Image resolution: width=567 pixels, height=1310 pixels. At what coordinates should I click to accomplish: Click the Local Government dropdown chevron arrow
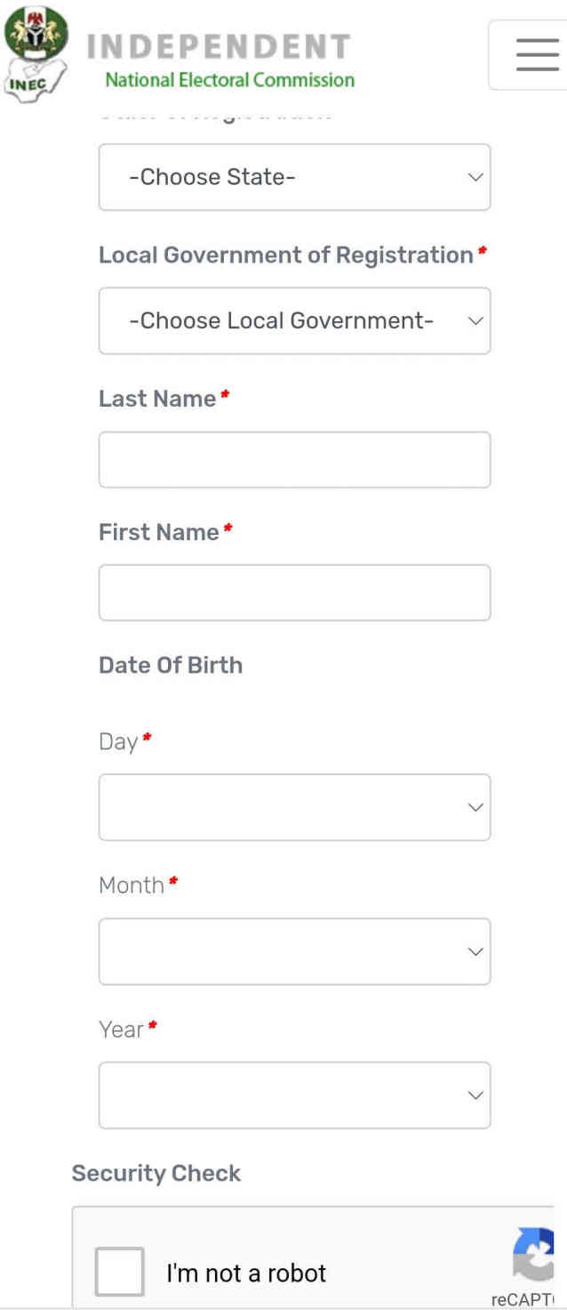[x=475, y=320]
